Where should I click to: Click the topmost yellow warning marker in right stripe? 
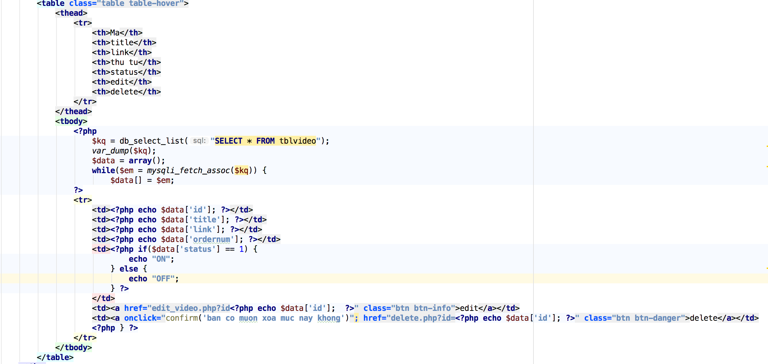[767, 146]
